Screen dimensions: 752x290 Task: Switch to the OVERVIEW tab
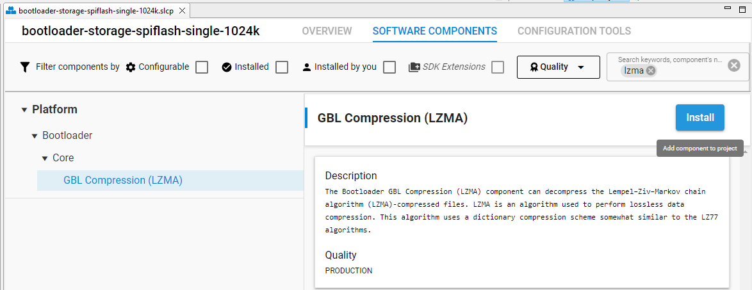[x=327, y=31]
